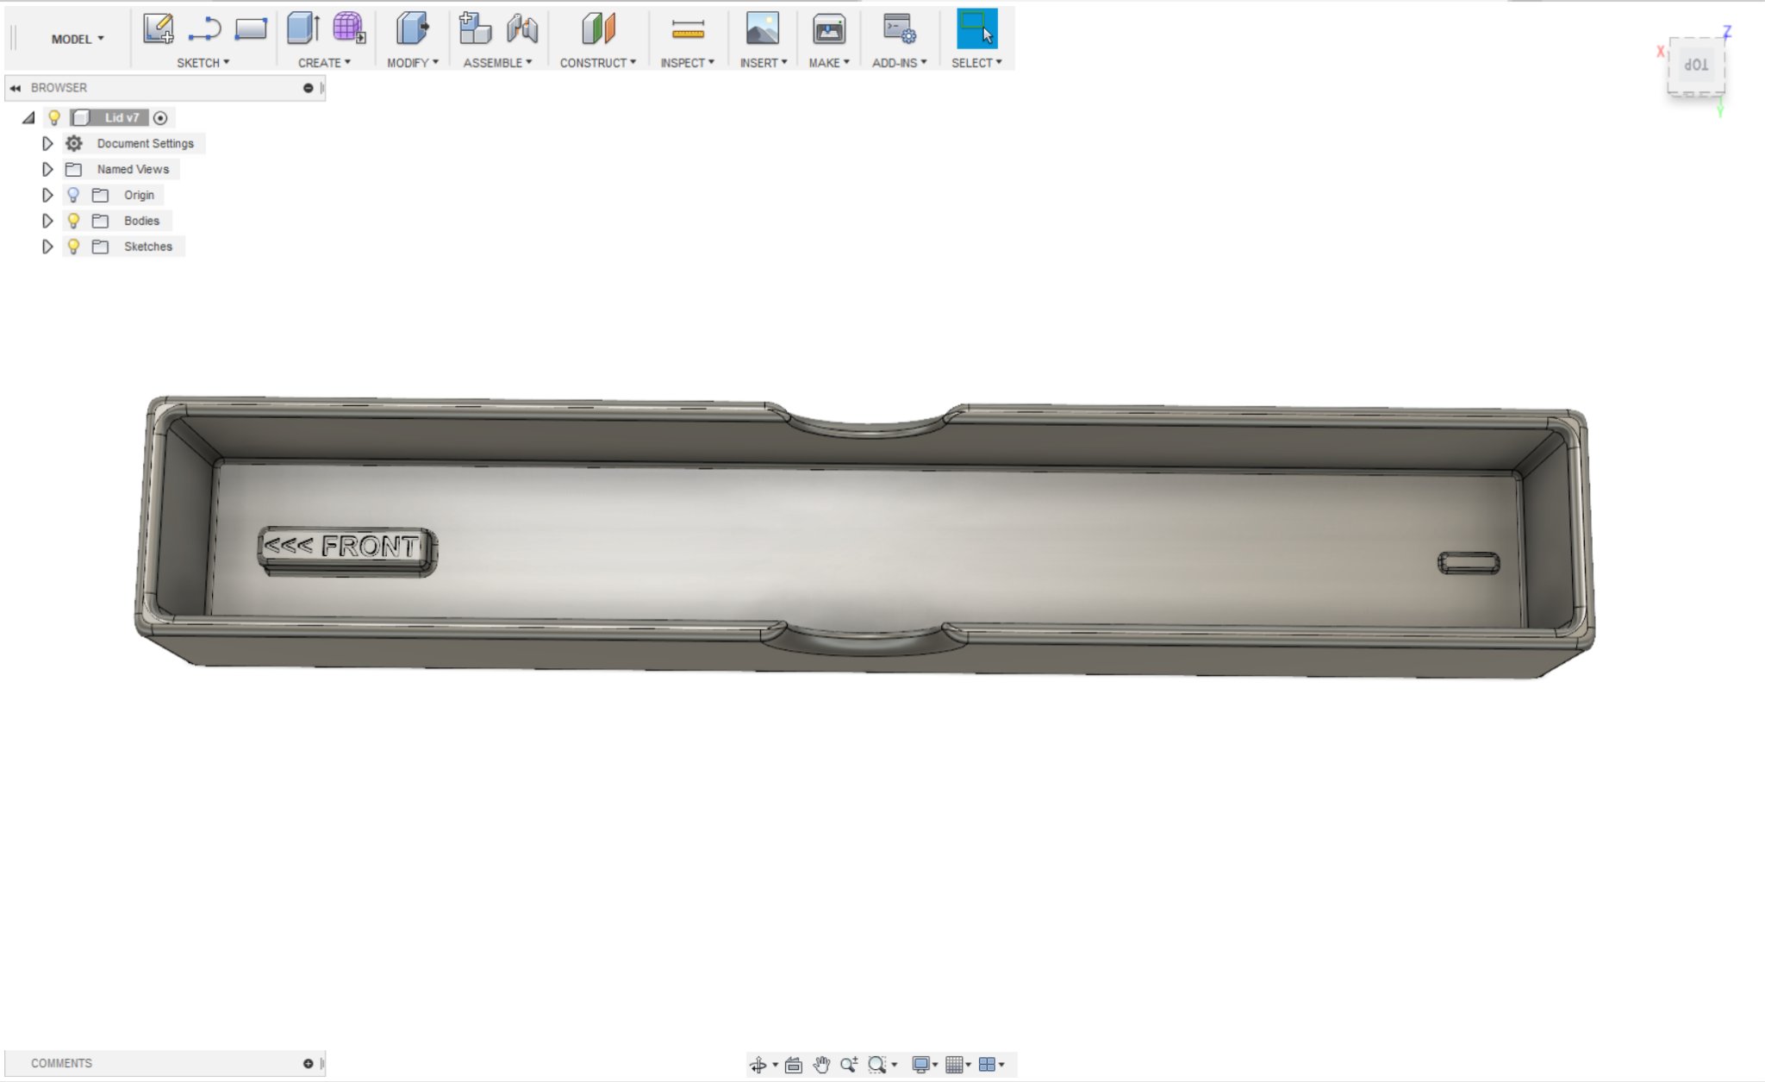
Task: Expand the Named Views folder
Action: tap(47, 169)
